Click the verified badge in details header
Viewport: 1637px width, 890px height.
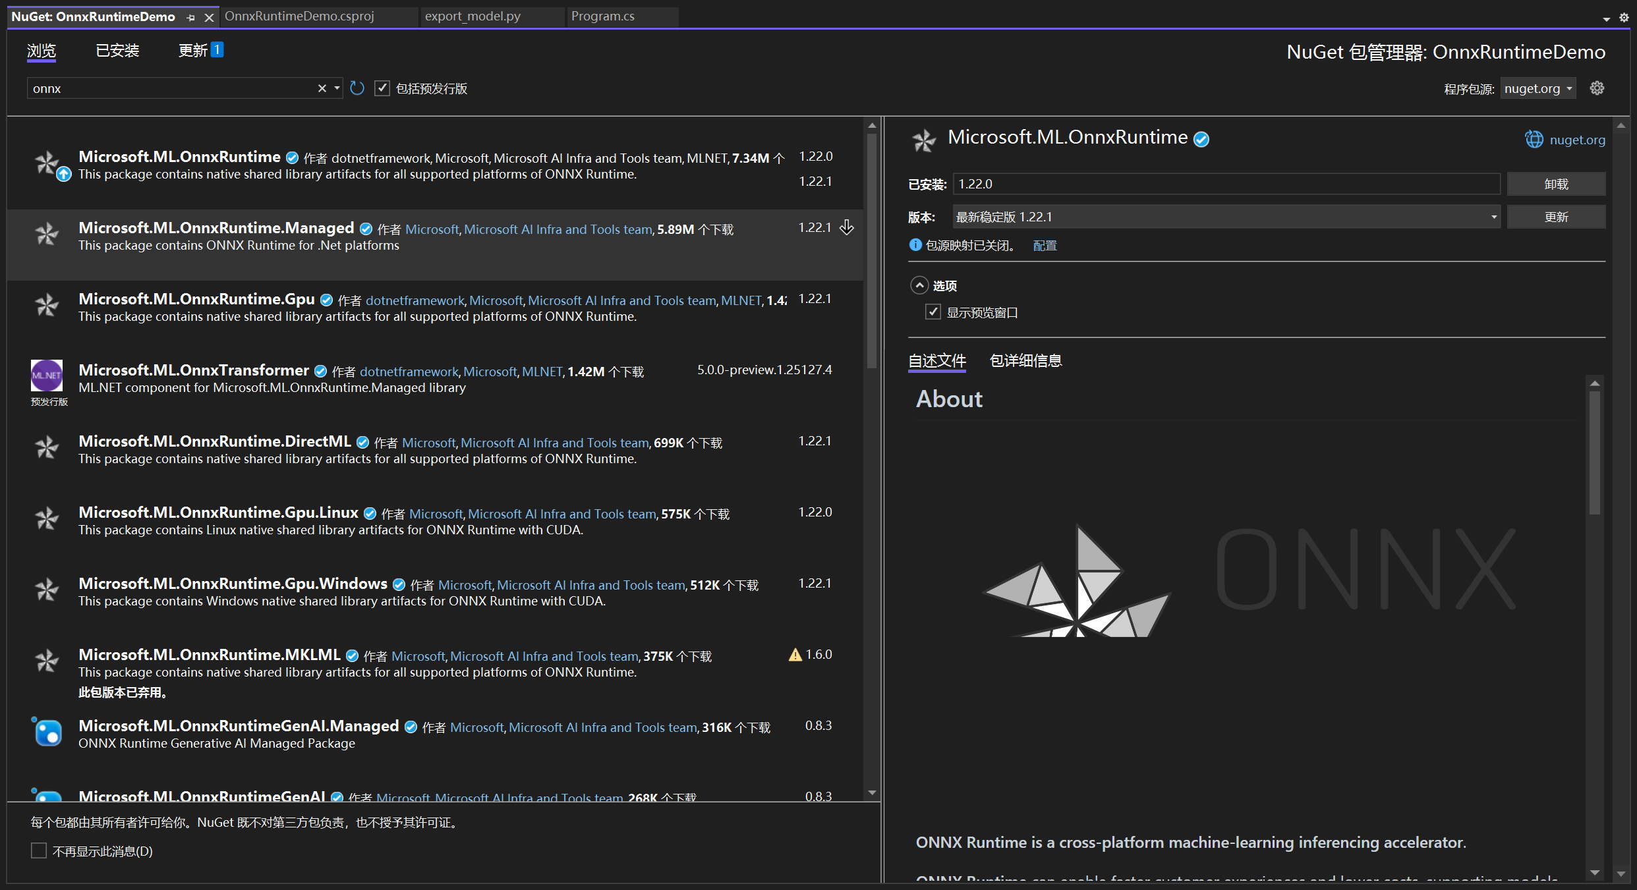click(x=1201, y=139)
